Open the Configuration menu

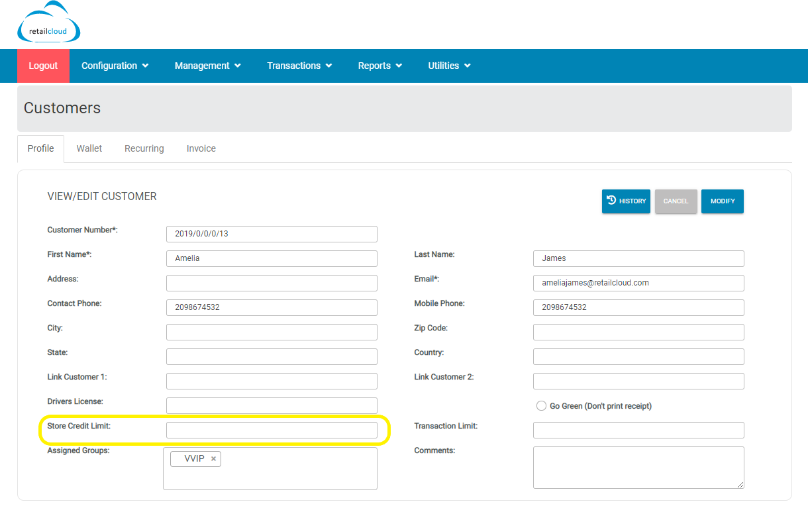[115, 66]
